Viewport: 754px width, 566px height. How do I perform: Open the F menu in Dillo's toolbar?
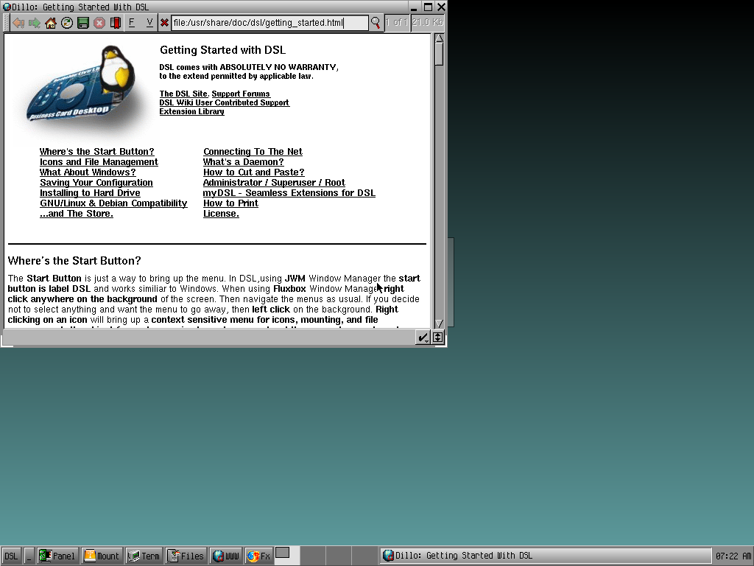[131, 22]
